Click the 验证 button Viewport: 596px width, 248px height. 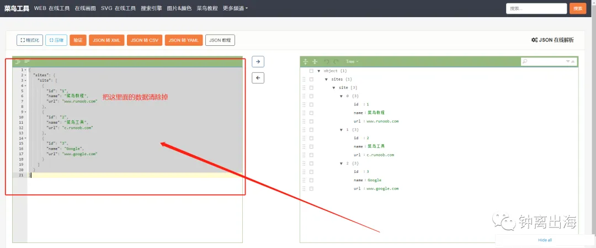(78, 40)
